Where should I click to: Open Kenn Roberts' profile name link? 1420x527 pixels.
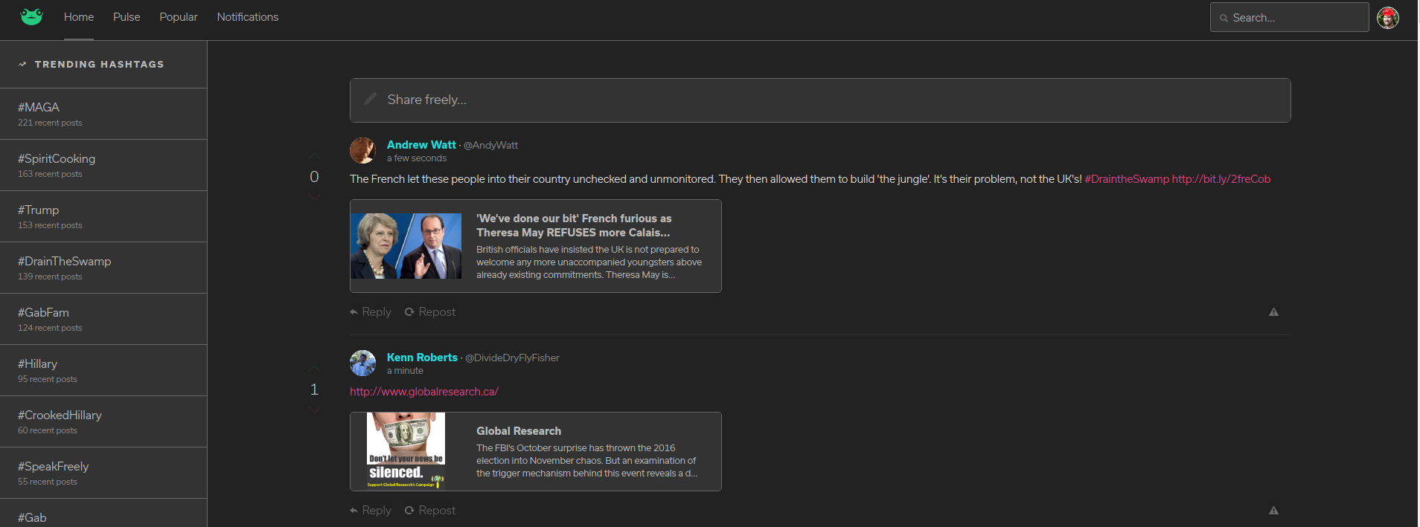(422, 358)
